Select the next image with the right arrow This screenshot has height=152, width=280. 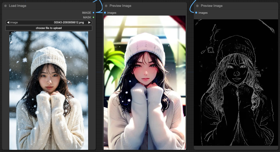[x=89, y=22]
